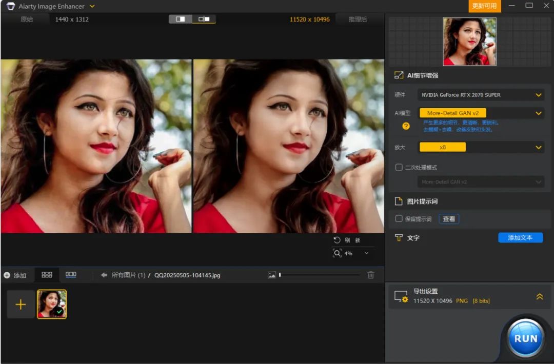
Task: Open the app title dropdown arrow
Action: (x=92, y=6)
